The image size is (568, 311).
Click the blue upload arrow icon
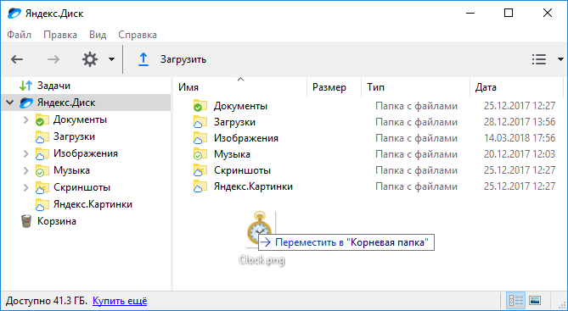[x=143, y=59]
